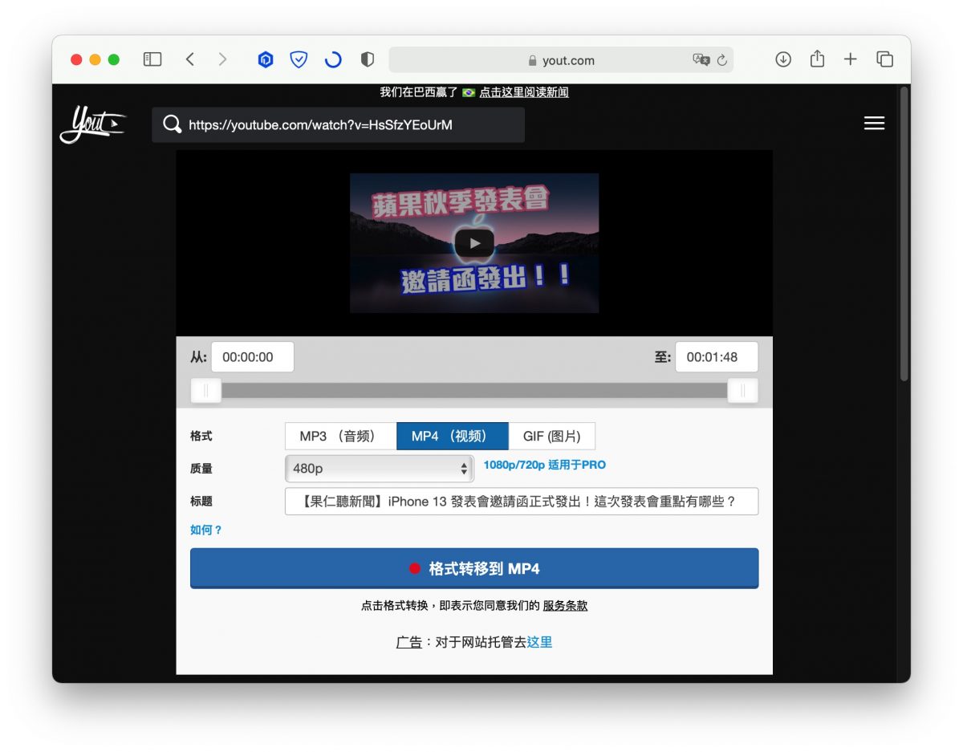
Task: Click the 格式 label text
Action: click(201, 437)
